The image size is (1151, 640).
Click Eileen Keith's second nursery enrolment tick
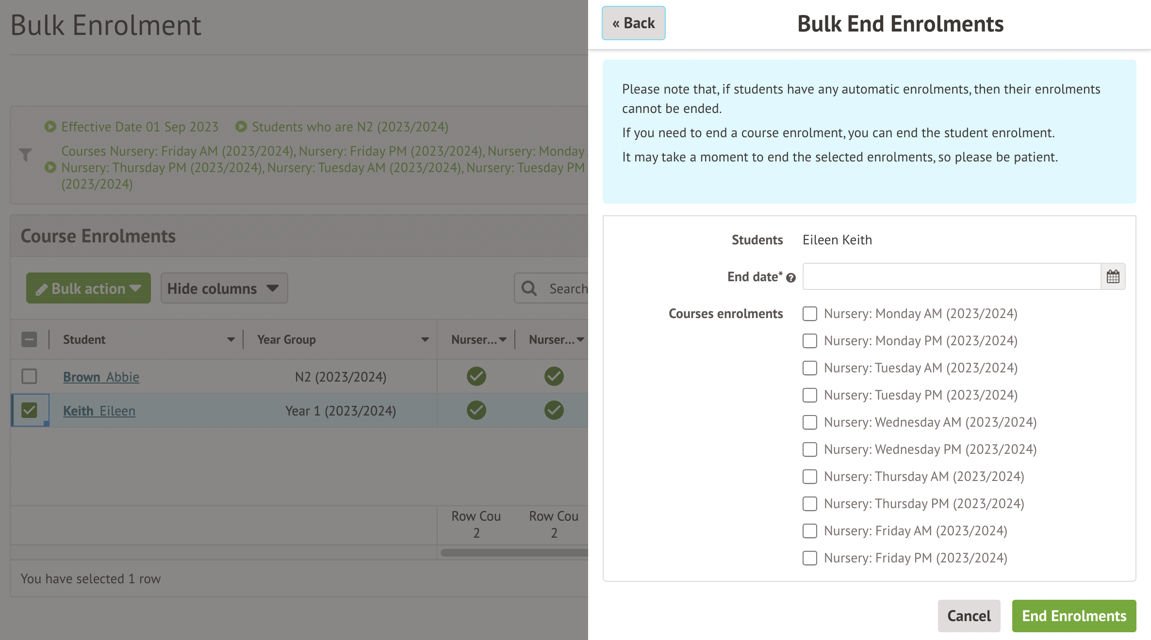click(x=554, y=410)
